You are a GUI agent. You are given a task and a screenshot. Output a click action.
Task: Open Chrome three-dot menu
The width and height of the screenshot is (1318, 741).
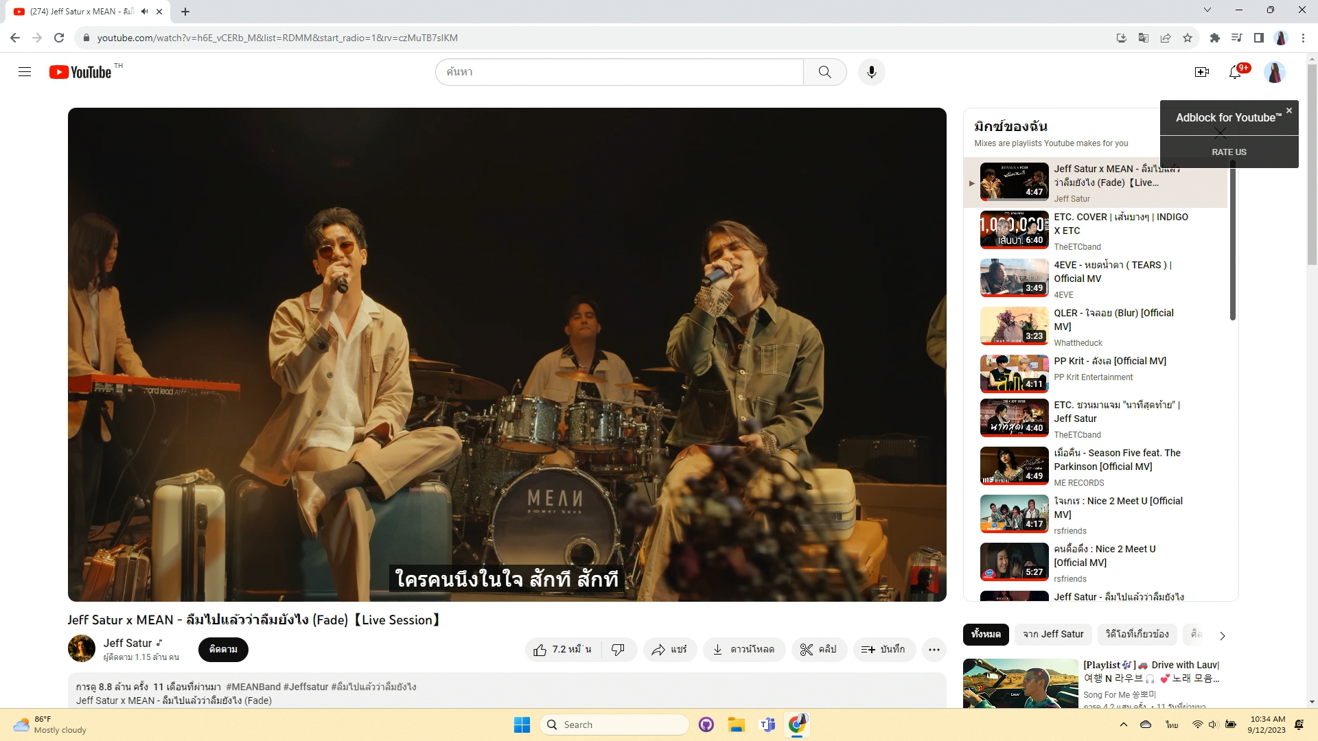click(x=1303, y=38)
